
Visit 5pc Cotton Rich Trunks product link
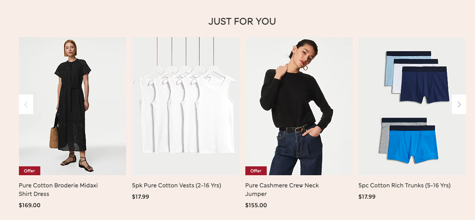[404, 185]
